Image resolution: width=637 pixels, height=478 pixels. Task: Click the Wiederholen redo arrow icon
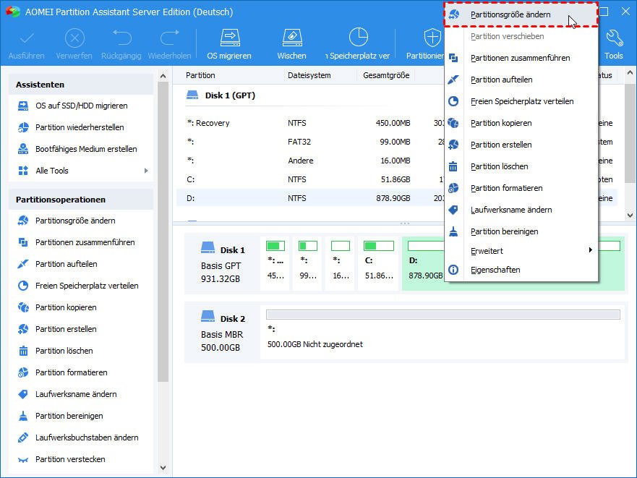[x=169, y=38]
